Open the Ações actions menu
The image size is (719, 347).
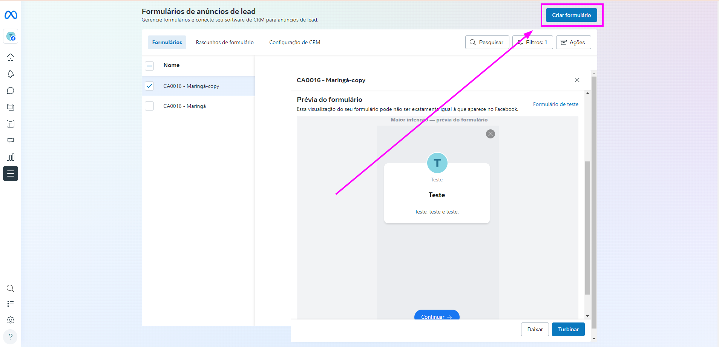point(573,42)
